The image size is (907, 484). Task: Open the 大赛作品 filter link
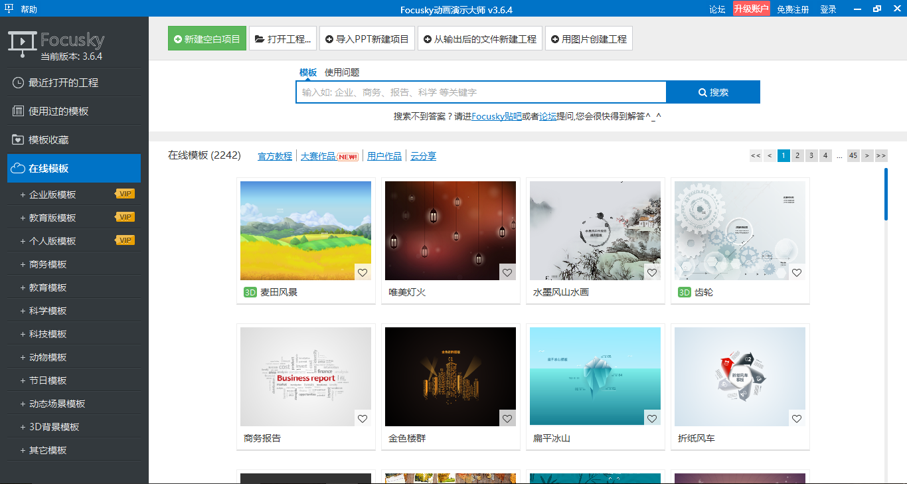(x=318, y=156)
